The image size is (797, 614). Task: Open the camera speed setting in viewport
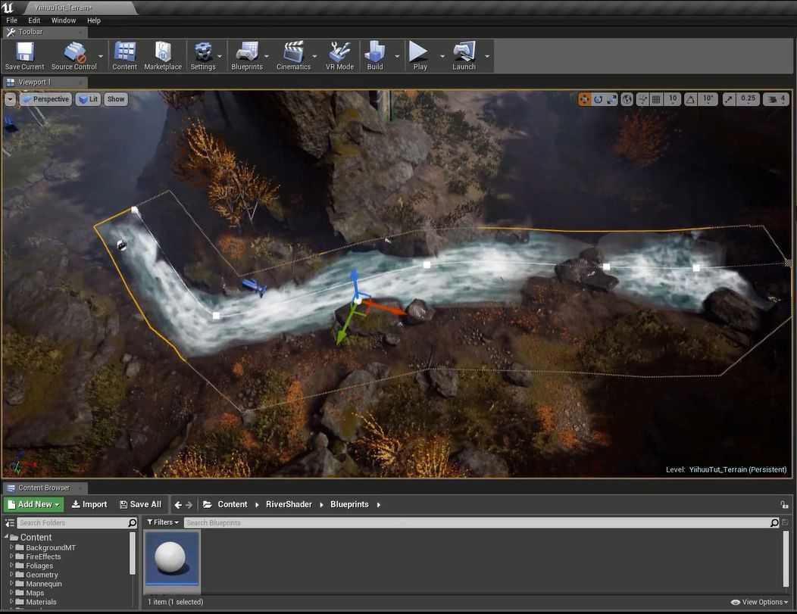click(776, 99)
